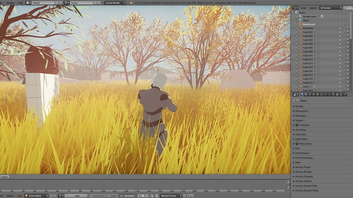Open the Object properties tab cube icon
353x198 pixels.
318,94
